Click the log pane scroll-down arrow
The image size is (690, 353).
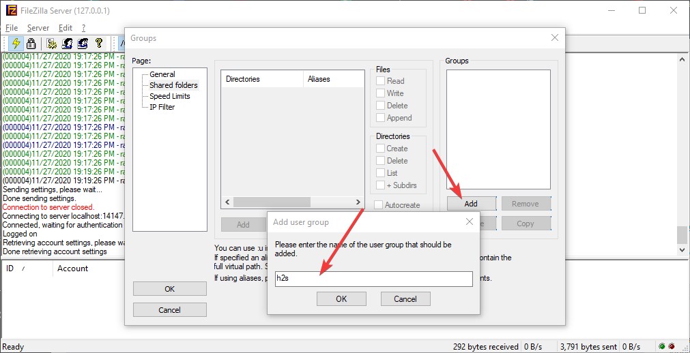click(682, 249)
